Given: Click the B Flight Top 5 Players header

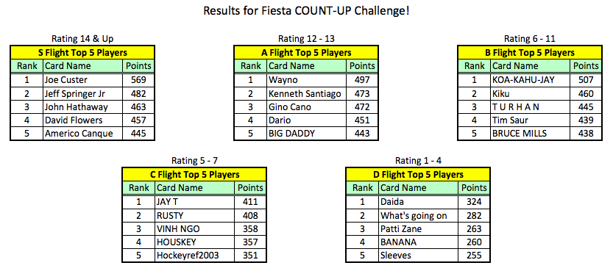Looking at the screenshot, I should click(530, 53).
